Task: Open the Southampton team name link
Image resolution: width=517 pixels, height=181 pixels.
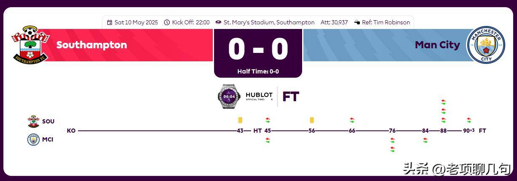Action: point(91,45)
